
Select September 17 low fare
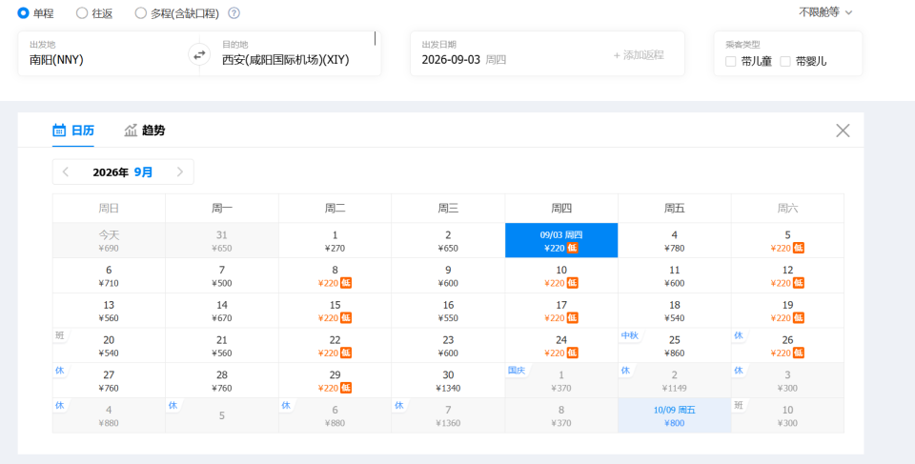click(561, 311)
